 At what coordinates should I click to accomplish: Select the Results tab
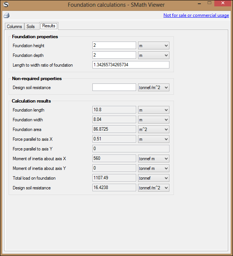49,26
